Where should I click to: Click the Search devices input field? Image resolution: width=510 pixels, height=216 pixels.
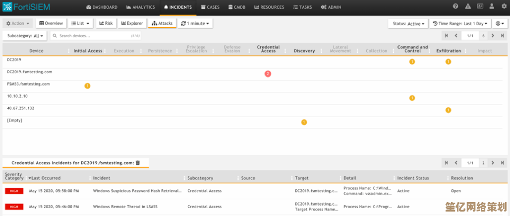[94, 36]
